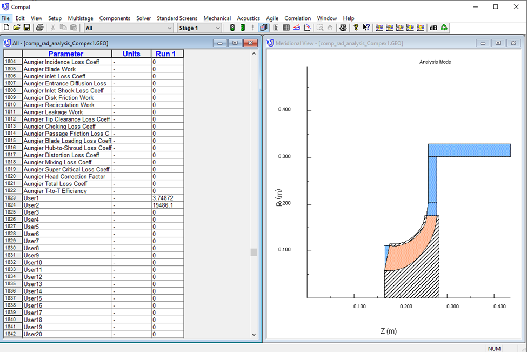
Task: Open the Solver menu
Action: pyautogui.click(x=143, y=18)
